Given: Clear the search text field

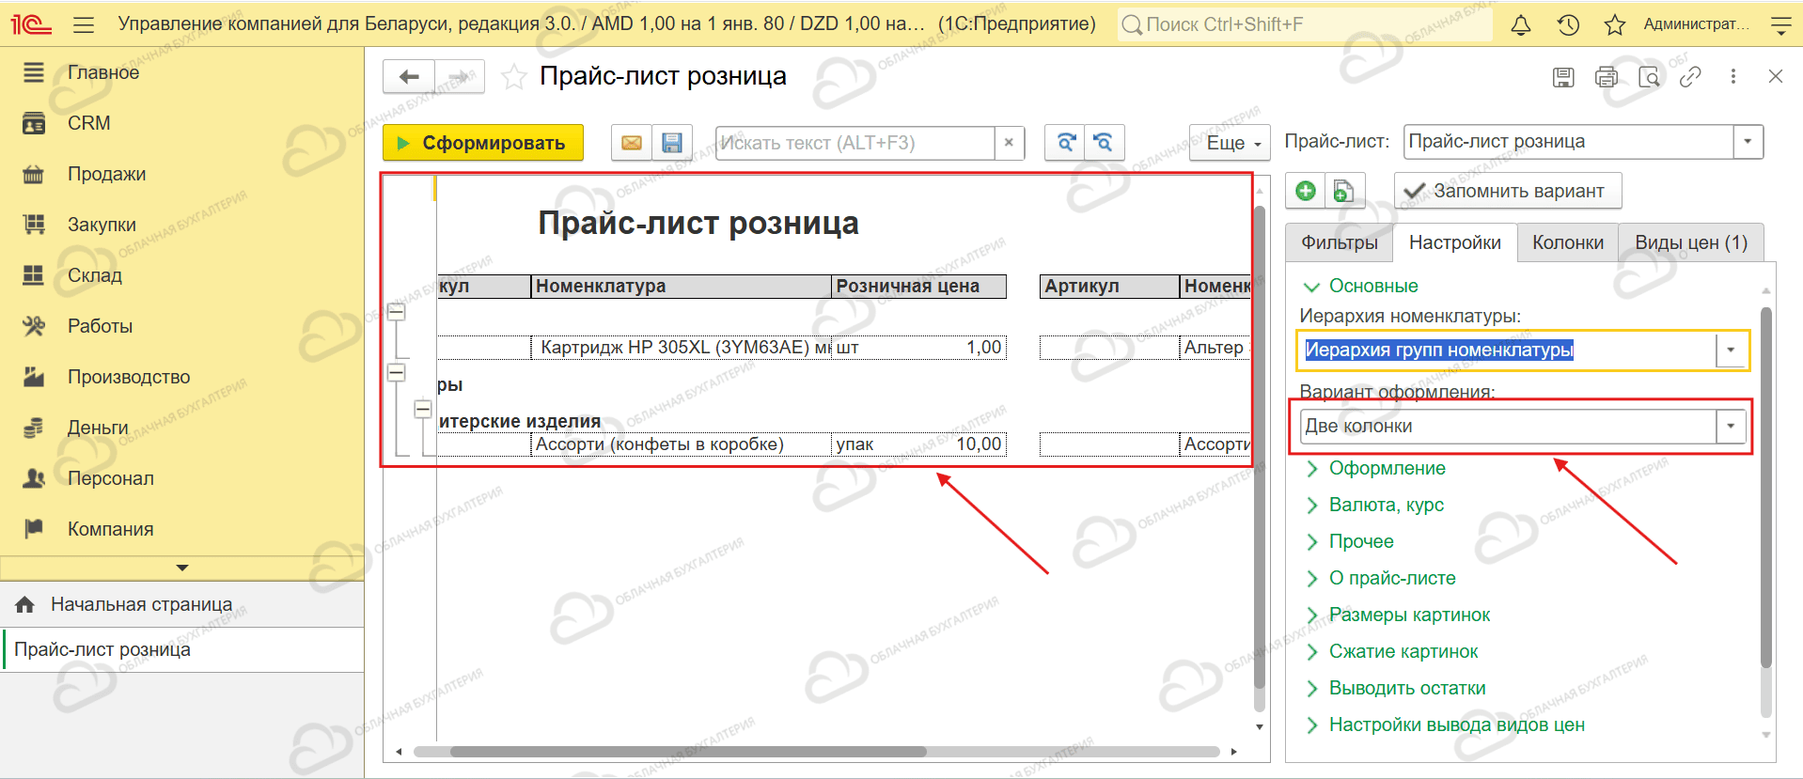Looking at the screenshot, I should click(x=1009, y=143).
